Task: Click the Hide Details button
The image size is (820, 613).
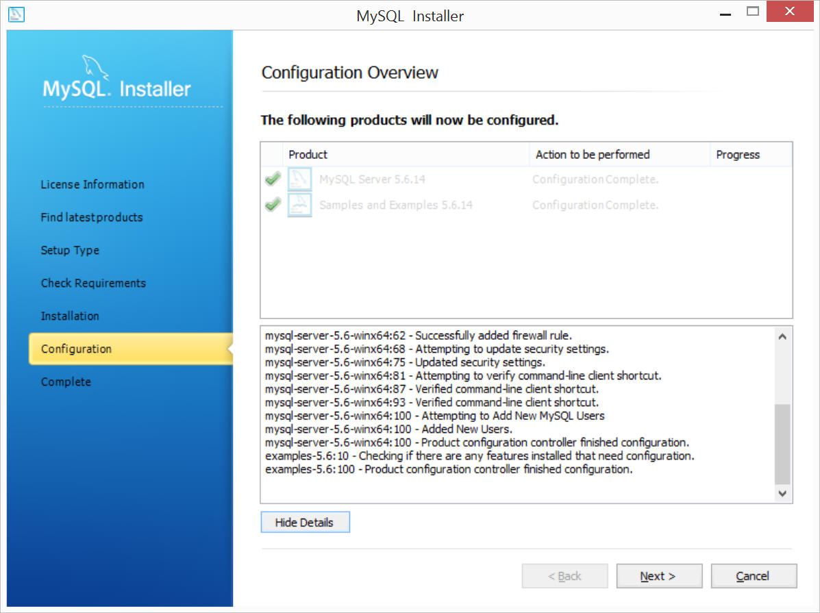Action: point(306,522)
